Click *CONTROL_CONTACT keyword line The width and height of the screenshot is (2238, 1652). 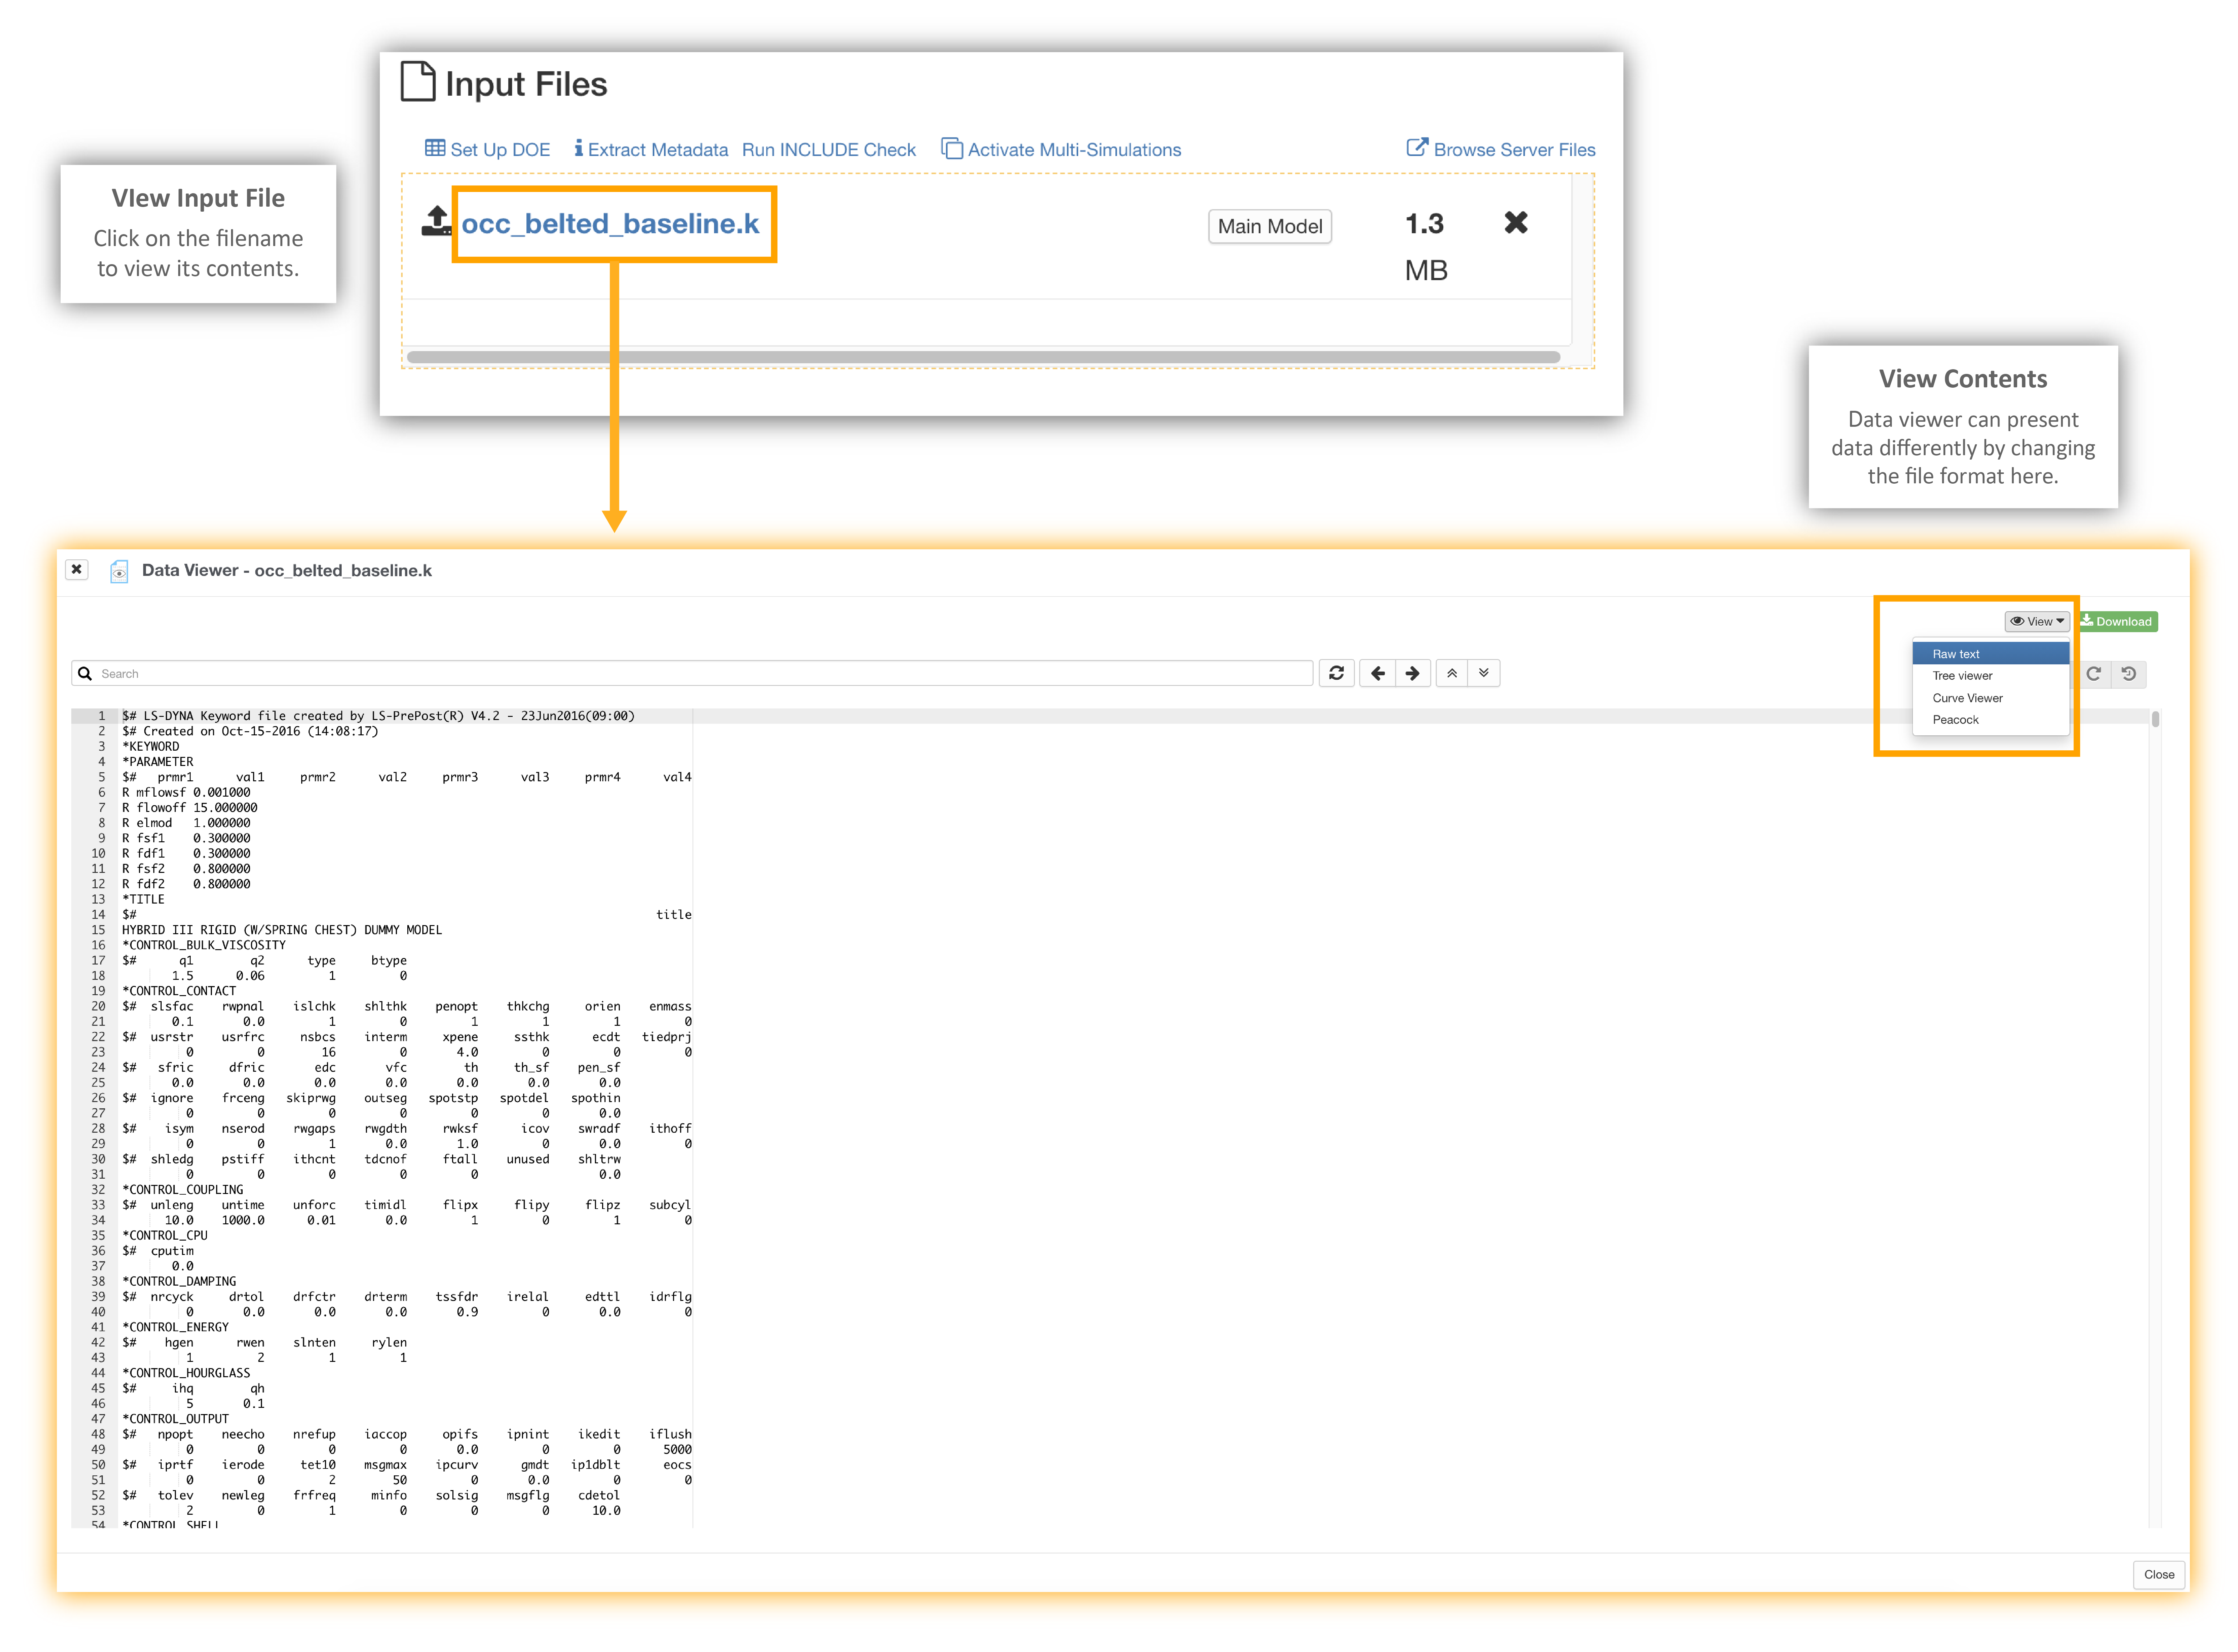(179, 991)
